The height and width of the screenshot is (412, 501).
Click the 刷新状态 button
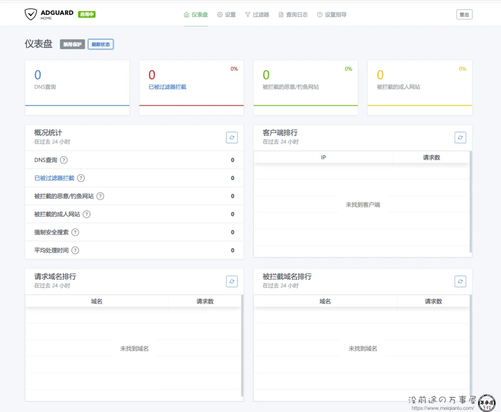pos(101,44)
